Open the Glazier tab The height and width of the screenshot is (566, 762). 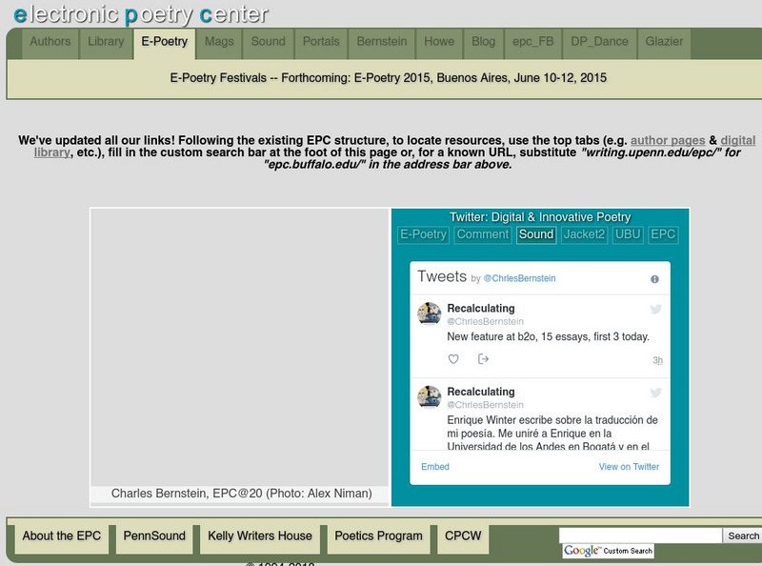click(x=664, y=42)
